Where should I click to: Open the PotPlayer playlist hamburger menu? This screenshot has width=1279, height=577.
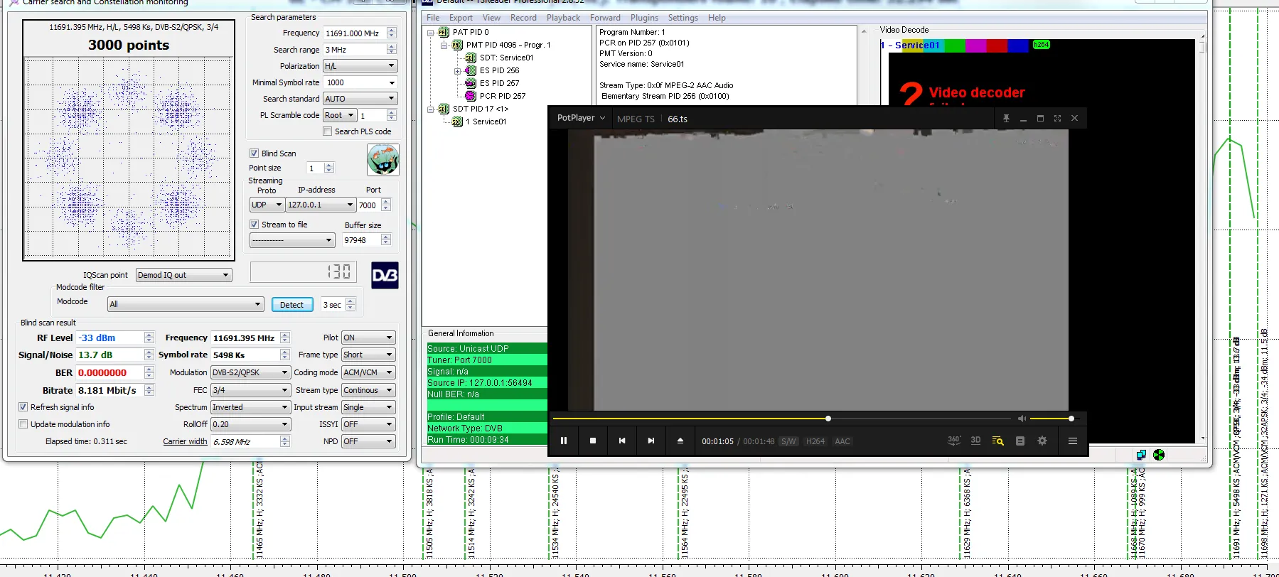tap(1072, 441)
